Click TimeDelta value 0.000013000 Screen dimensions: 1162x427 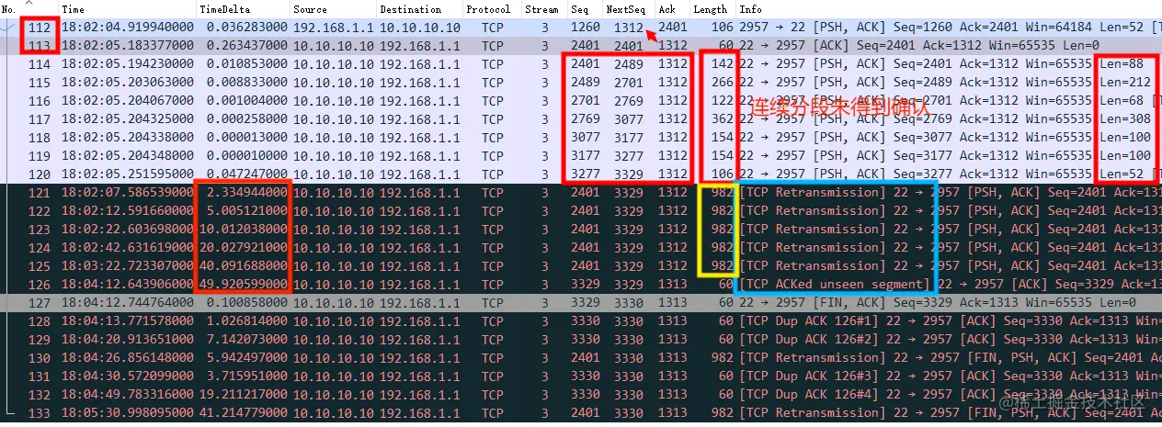point(245,138)
